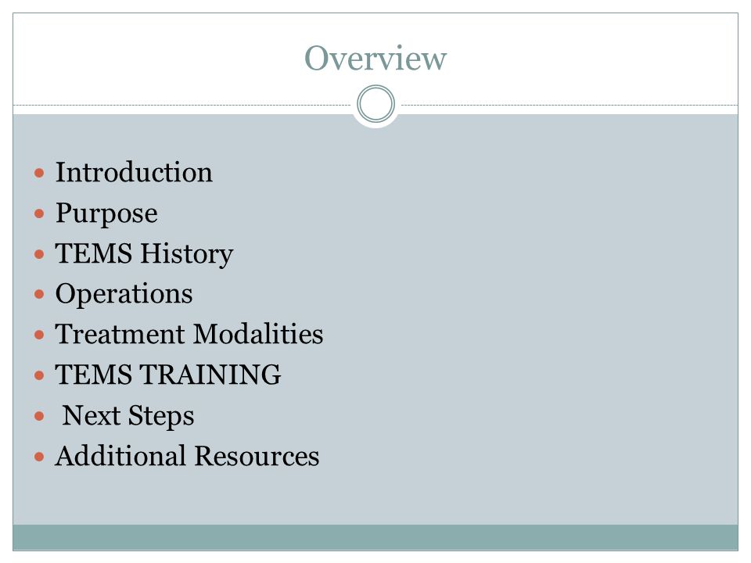Click the TEMS History text
This screenshot has width=751, height=563.
pyautogui.click(x=144, y=253)
